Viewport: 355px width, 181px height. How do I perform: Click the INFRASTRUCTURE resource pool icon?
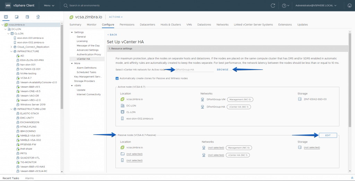[x=15, y=51]
